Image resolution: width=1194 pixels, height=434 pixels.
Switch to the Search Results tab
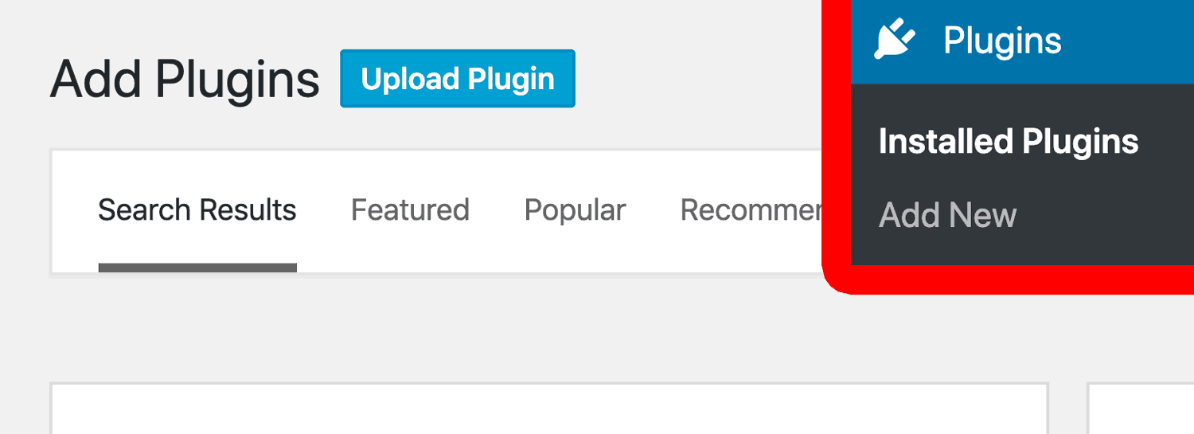pos(197,210)
